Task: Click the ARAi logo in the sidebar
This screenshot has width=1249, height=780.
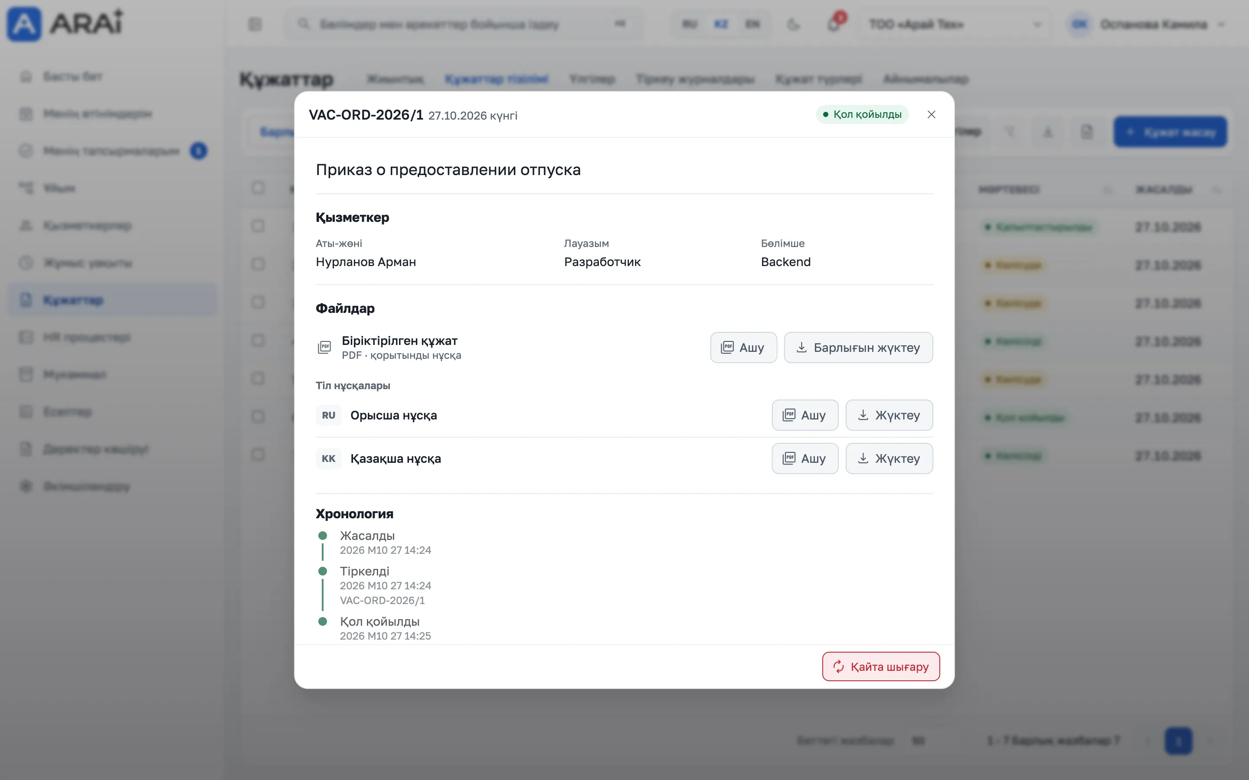Action: point(65,23)
